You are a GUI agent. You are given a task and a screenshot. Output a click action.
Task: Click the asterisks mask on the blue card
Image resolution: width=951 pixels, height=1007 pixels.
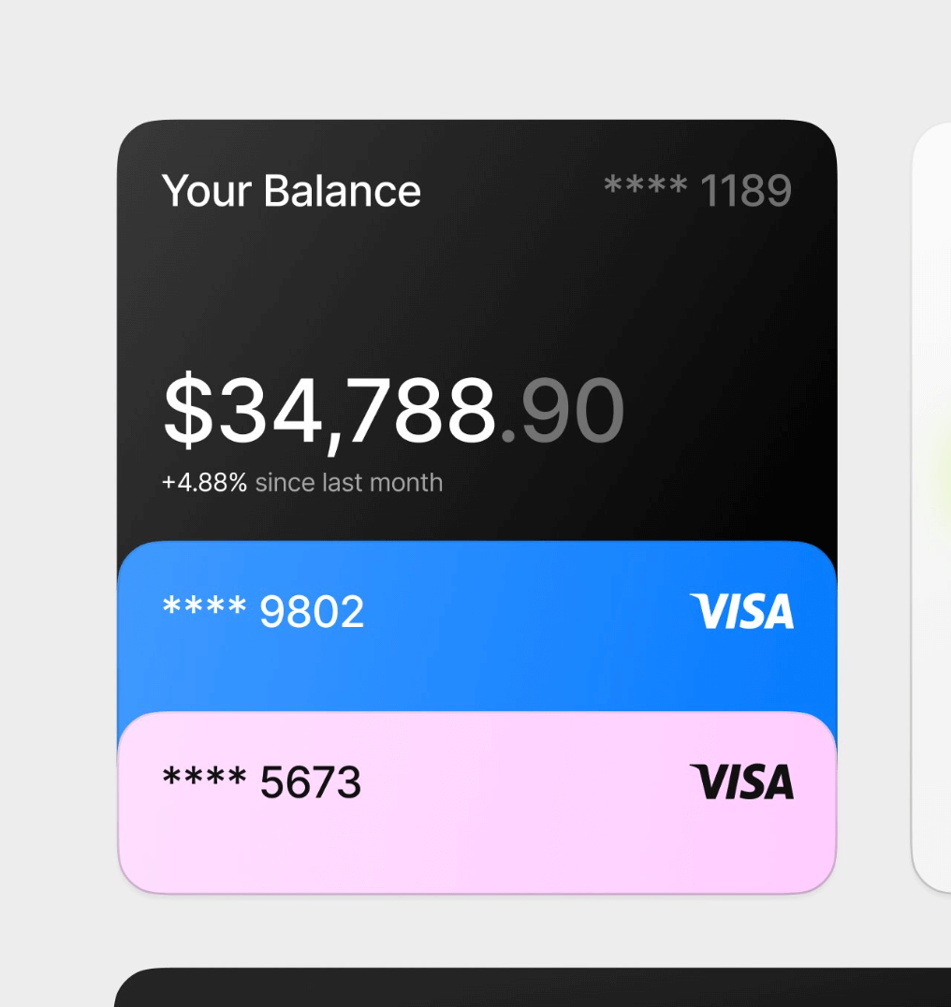[x=204, y=606]
